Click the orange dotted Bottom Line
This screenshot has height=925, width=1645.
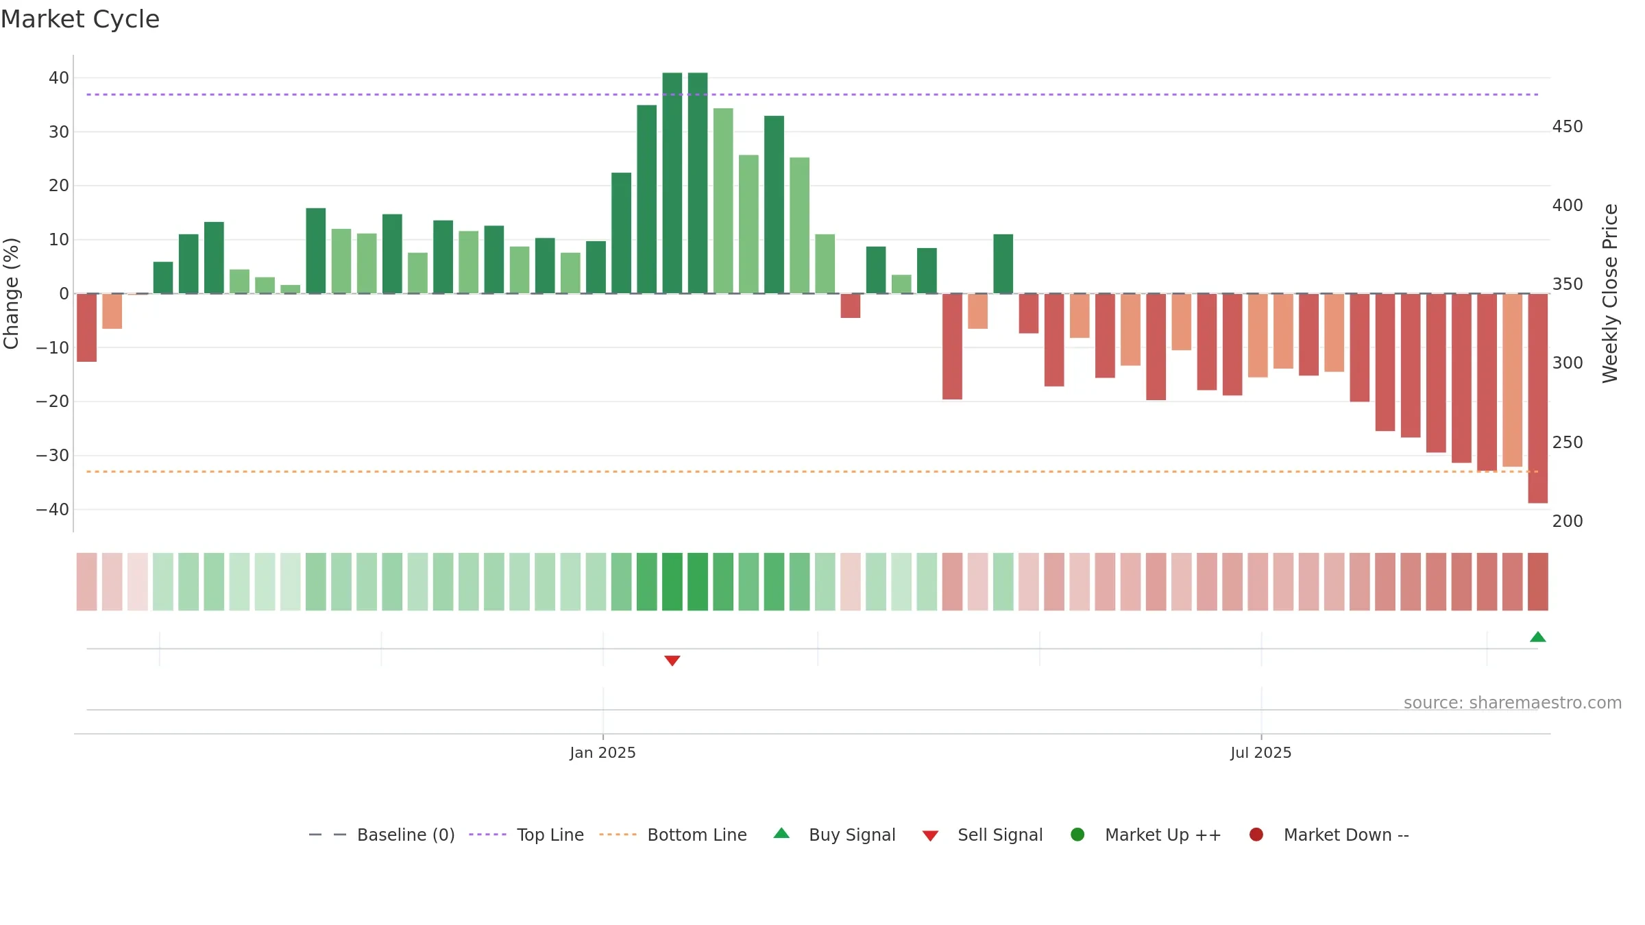coord(812,471)
